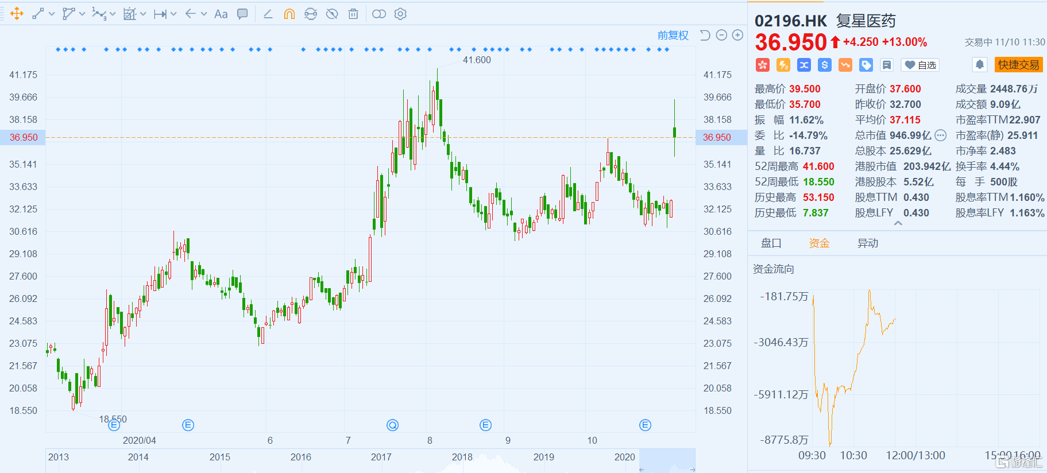Viewport: 1047px width, 473px height.
Task: Click the blue price tag badge
Action: pos(866,65)
